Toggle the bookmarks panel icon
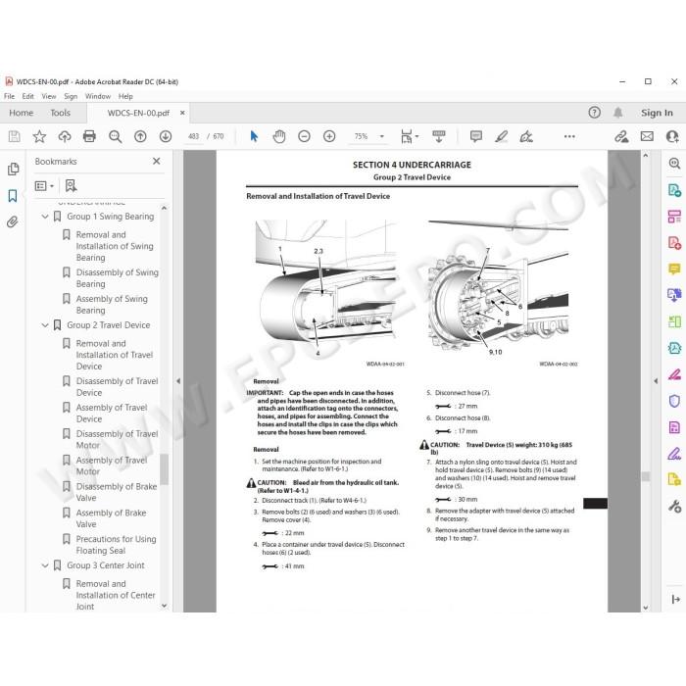The width and height of the screenshot is (686, 686). 13,196
